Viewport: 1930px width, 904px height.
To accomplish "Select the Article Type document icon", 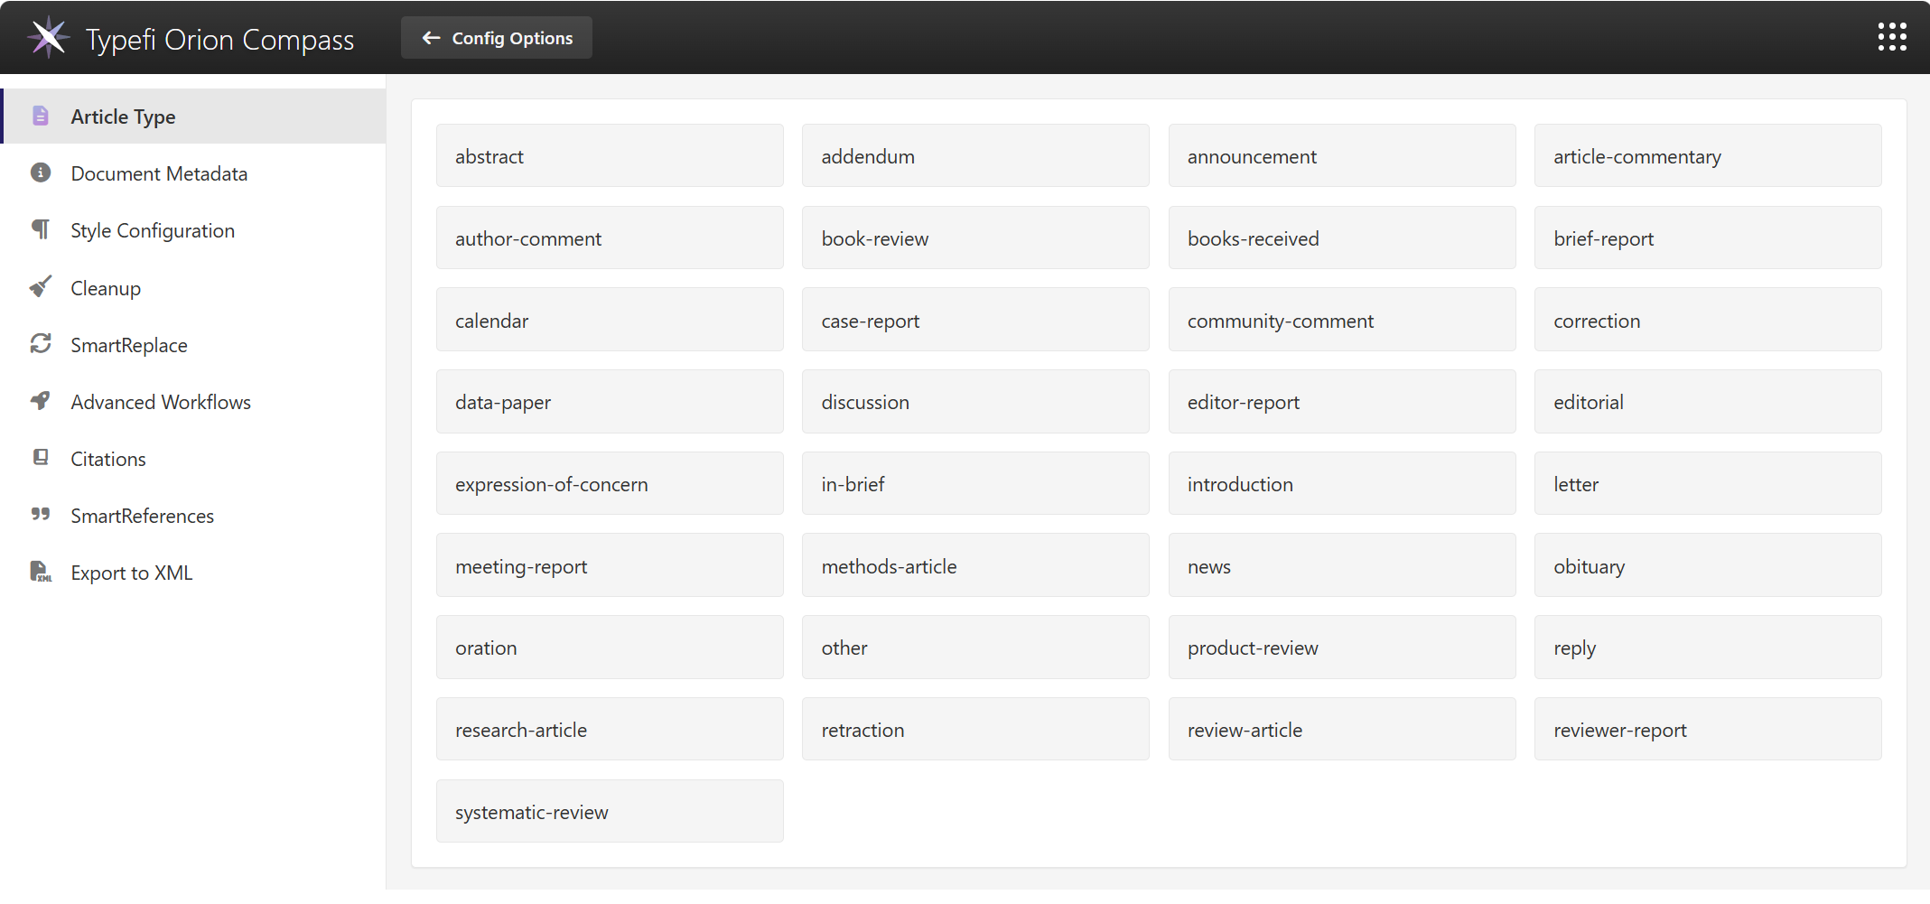I will click(41, 116).
